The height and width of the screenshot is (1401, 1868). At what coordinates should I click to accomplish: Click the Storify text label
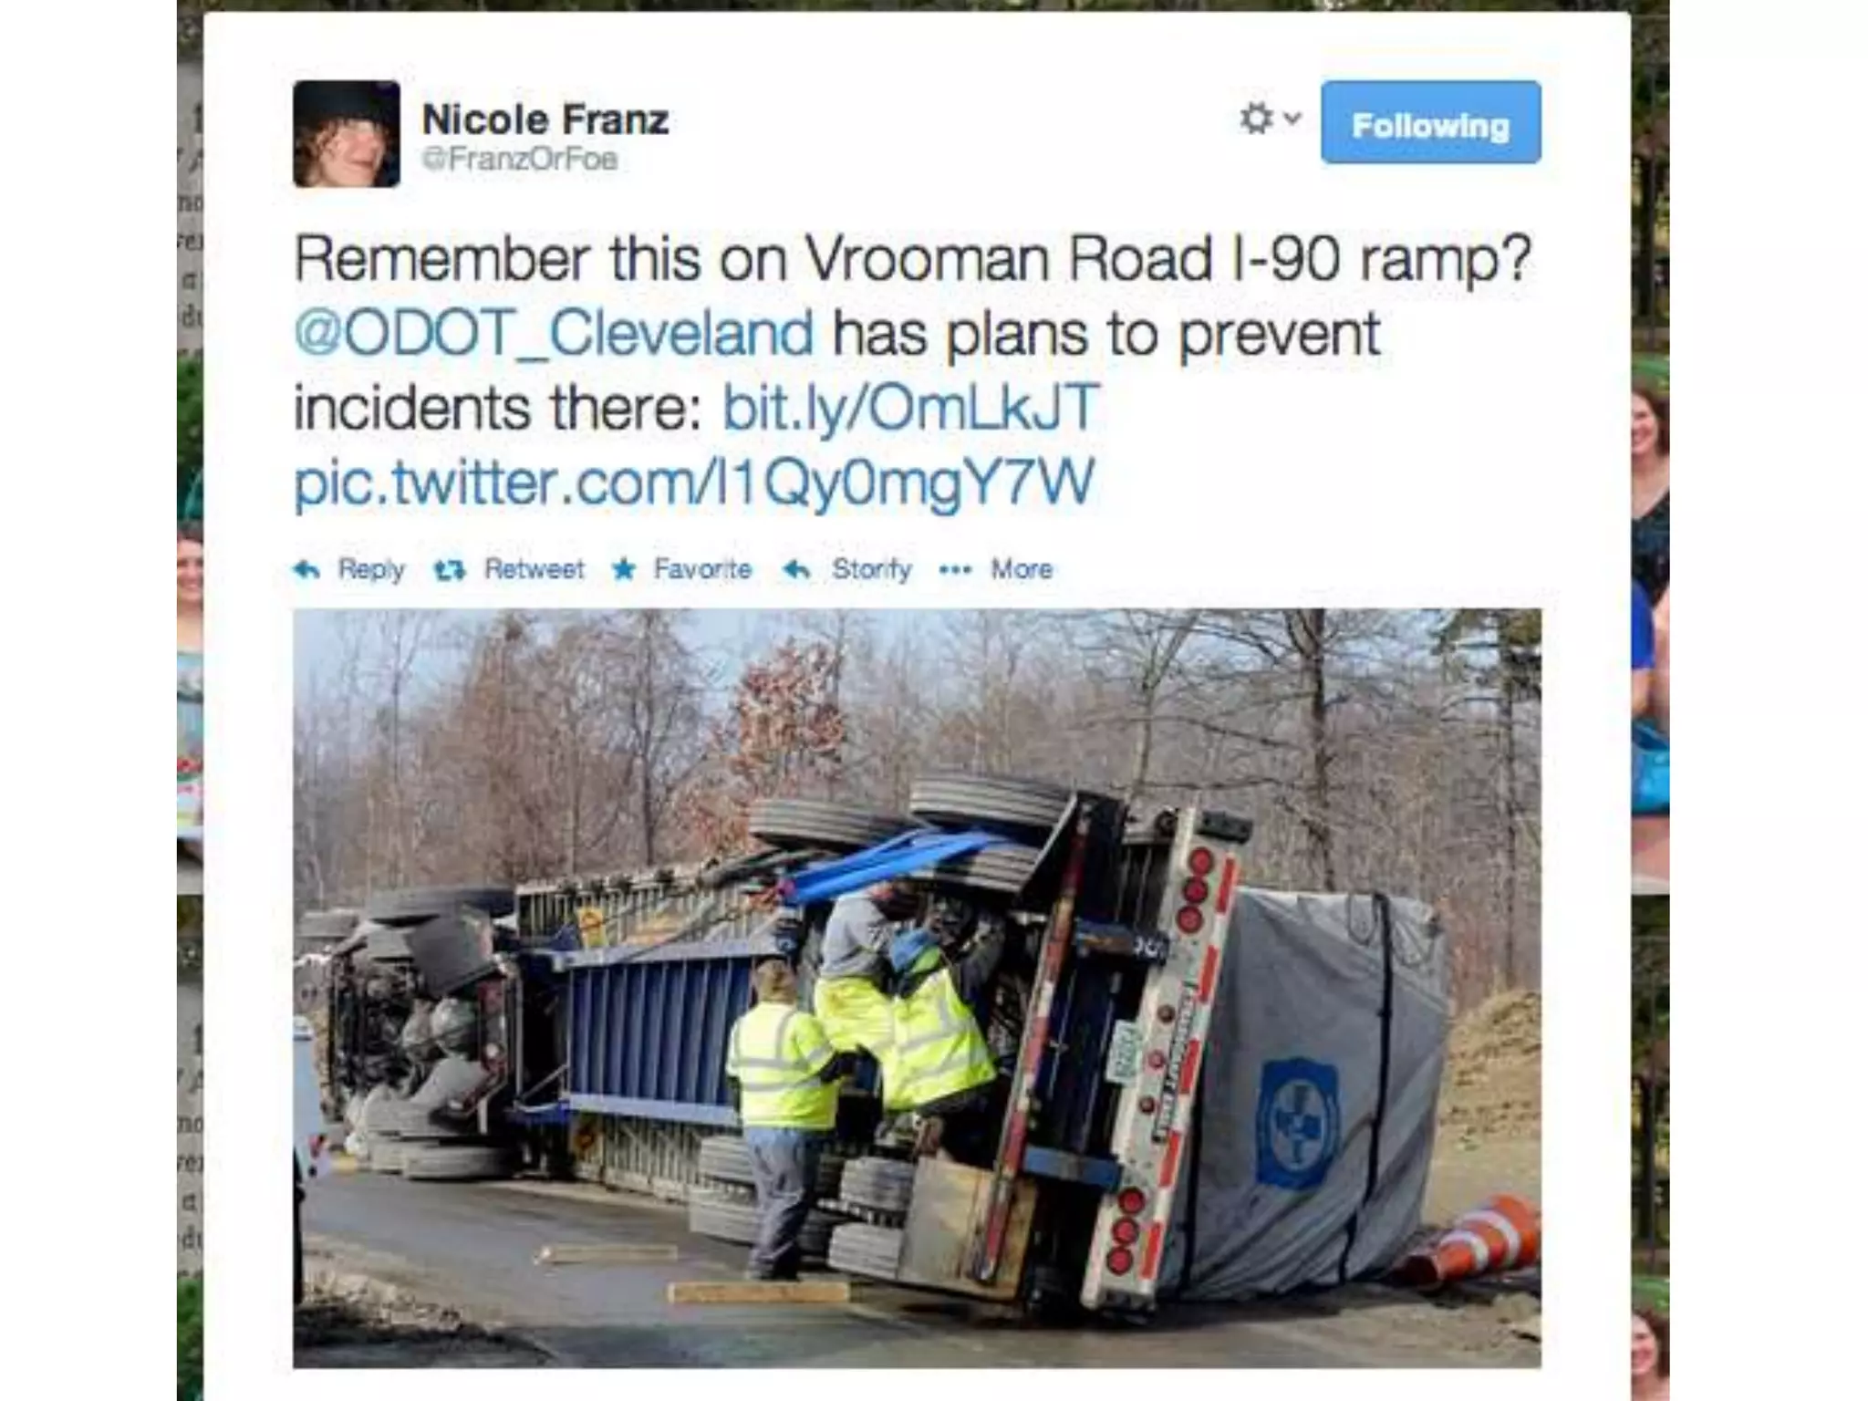[x=871, y=570]
